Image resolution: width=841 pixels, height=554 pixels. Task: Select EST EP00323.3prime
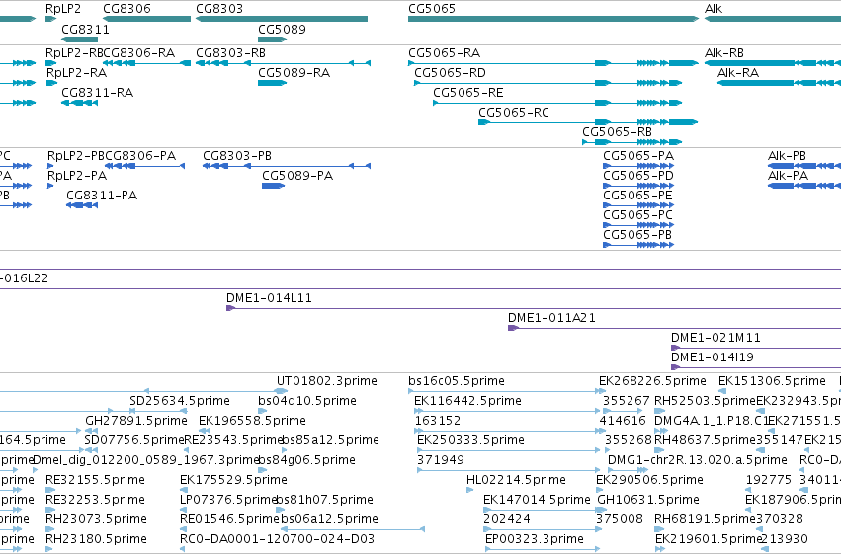535,539
